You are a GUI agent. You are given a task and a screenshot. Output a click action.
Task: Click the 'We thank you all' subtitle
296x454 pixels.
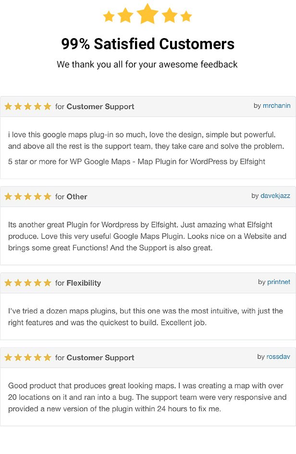(147, 64)
